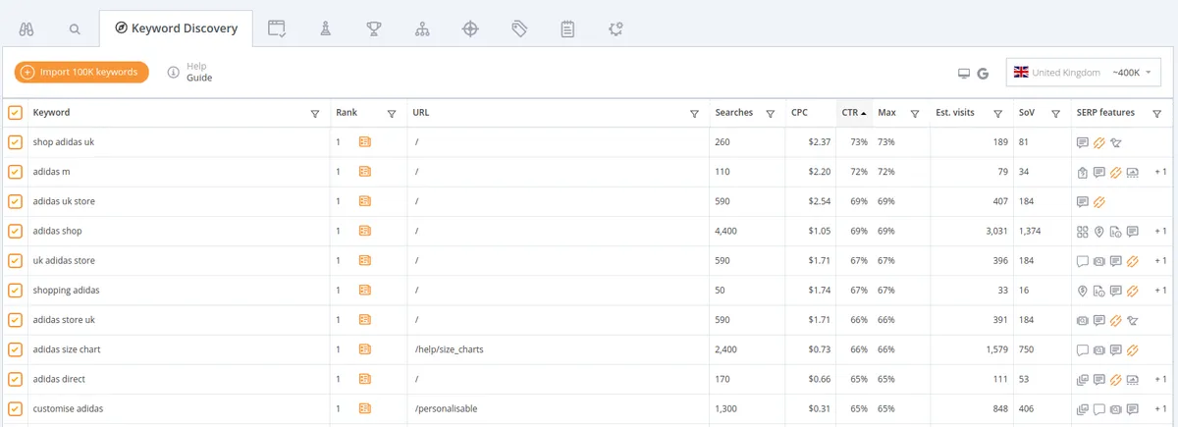Viewport: 1178px width, 427px height.
Task: Select the Keyword Discovery tab
Action: (176, 28)
